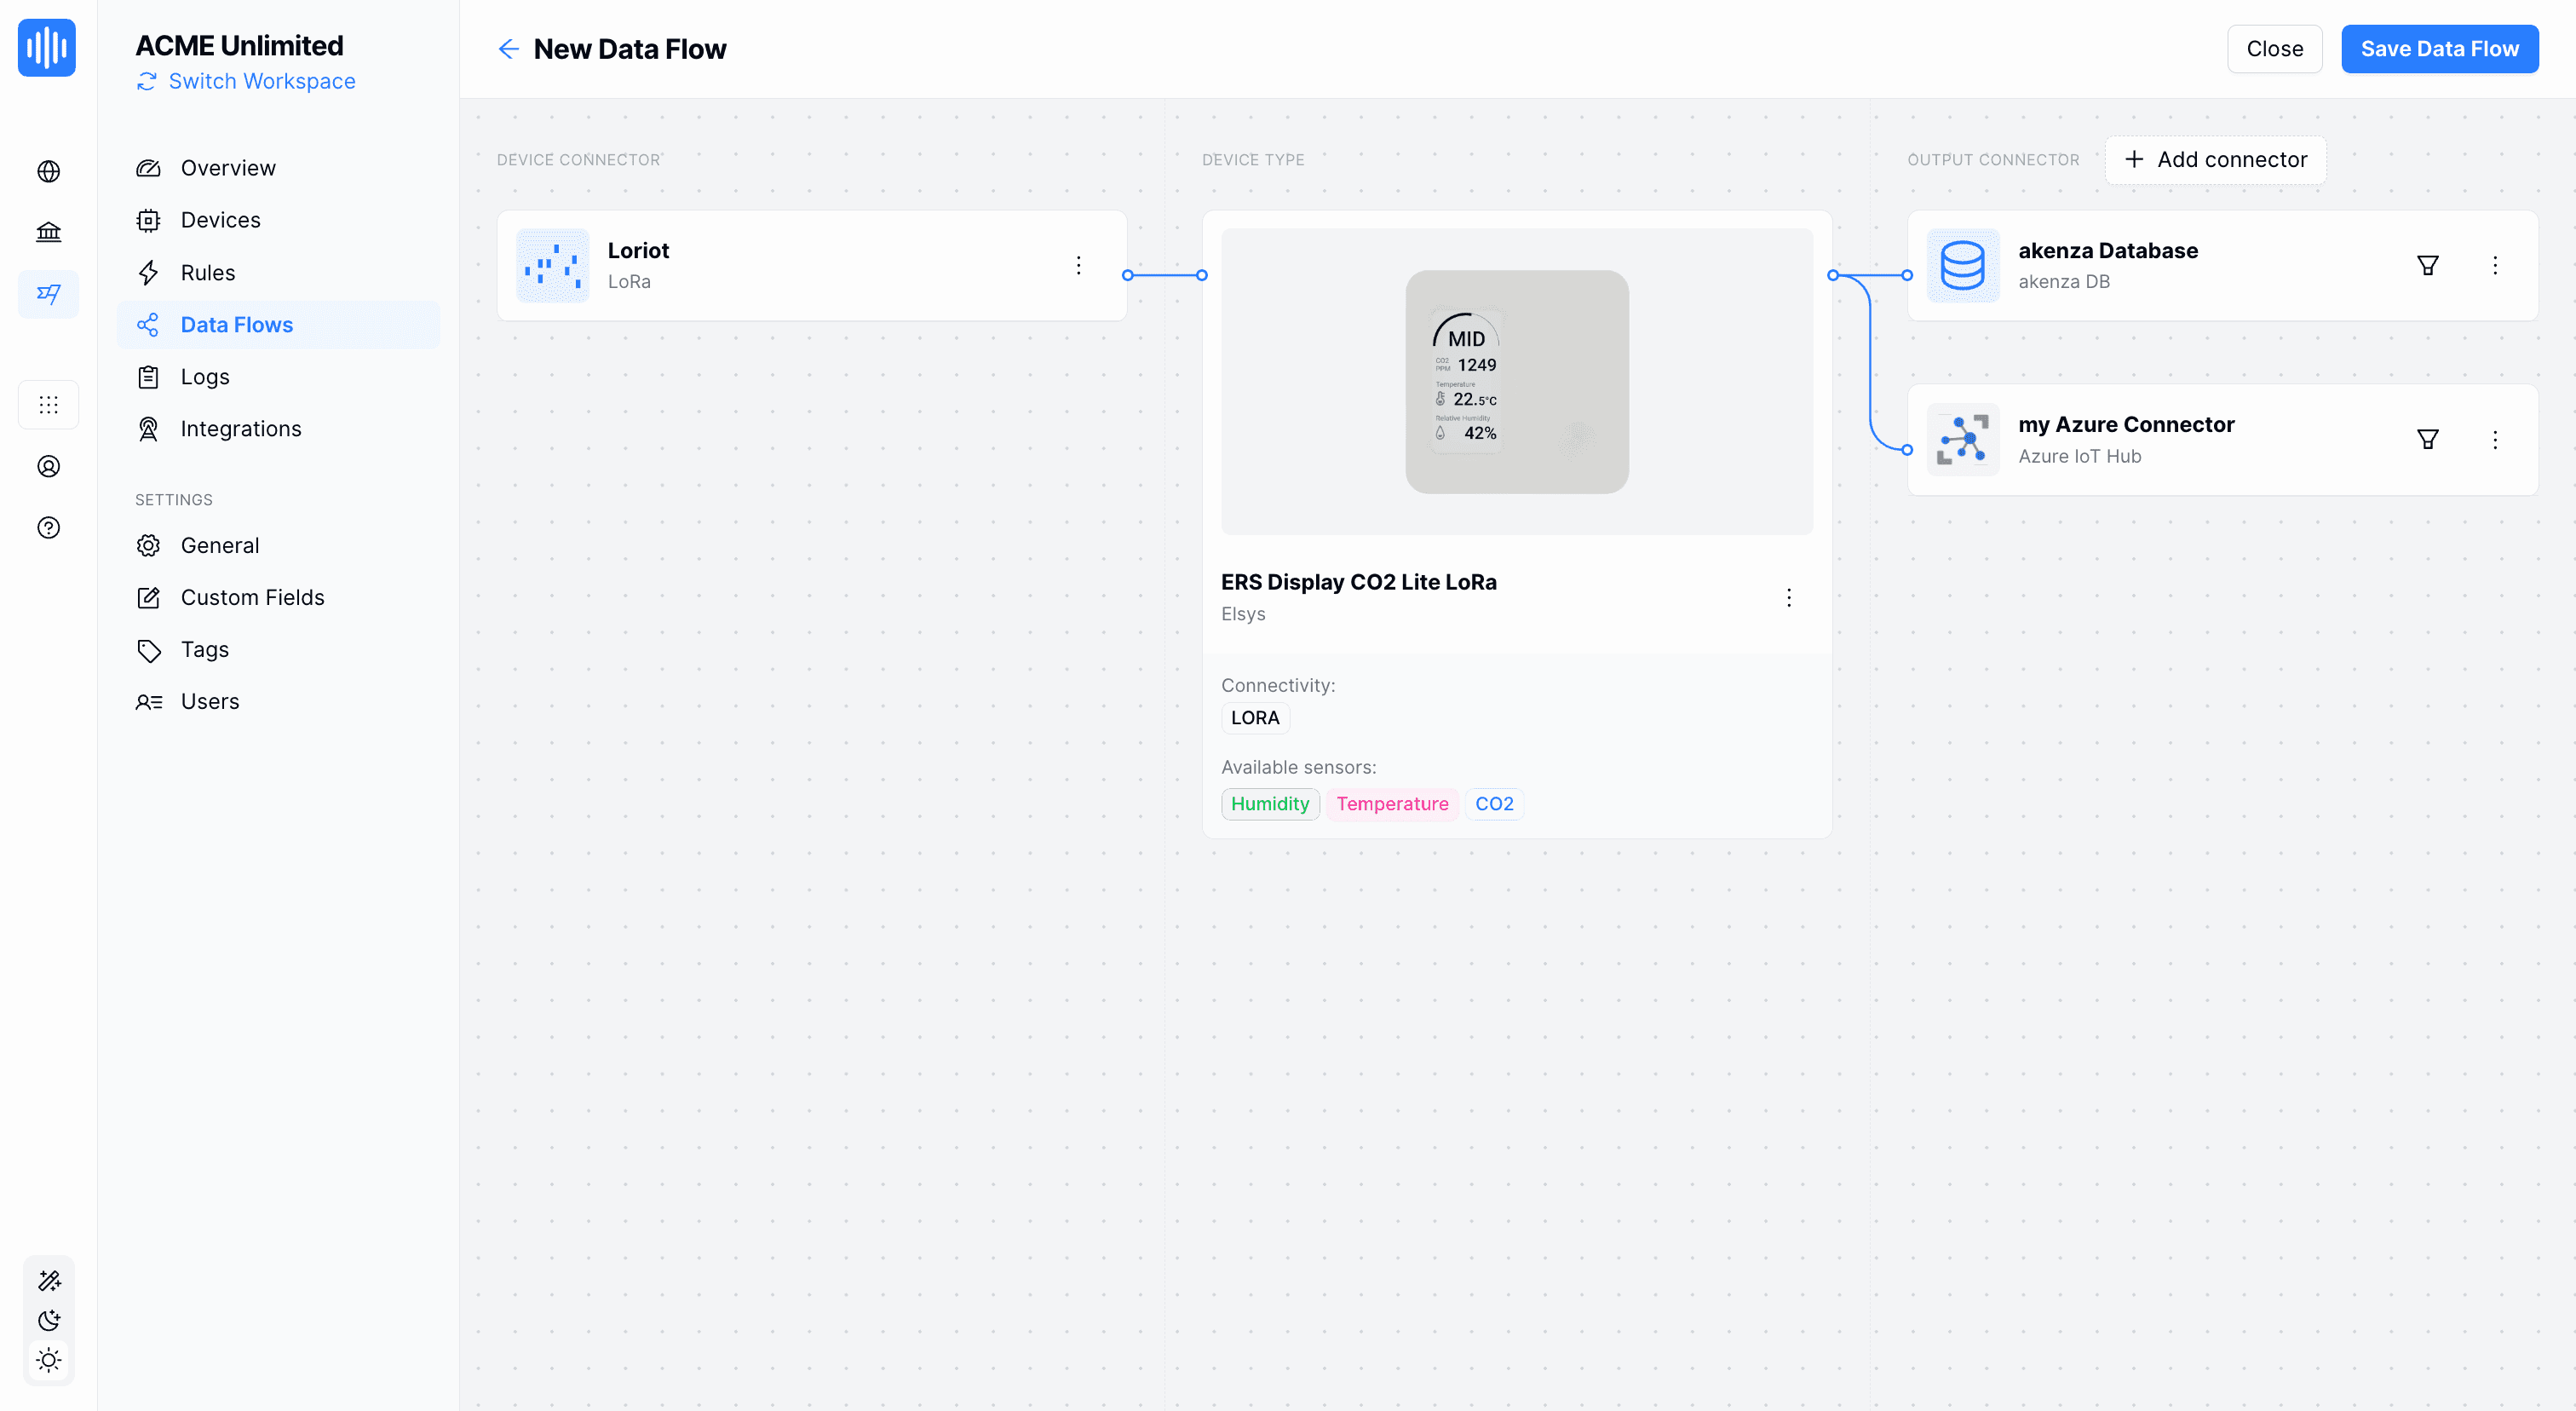Open Logs in the sidebar
The width and height of the screenshot is (2576, 1411).
pyautogui.click(x=278, y=377)
